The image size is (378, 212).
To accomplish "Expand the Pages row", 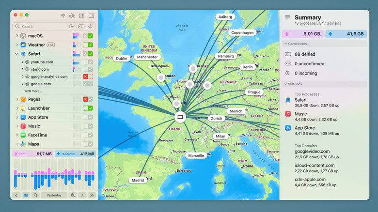I will tap(17, 99).
